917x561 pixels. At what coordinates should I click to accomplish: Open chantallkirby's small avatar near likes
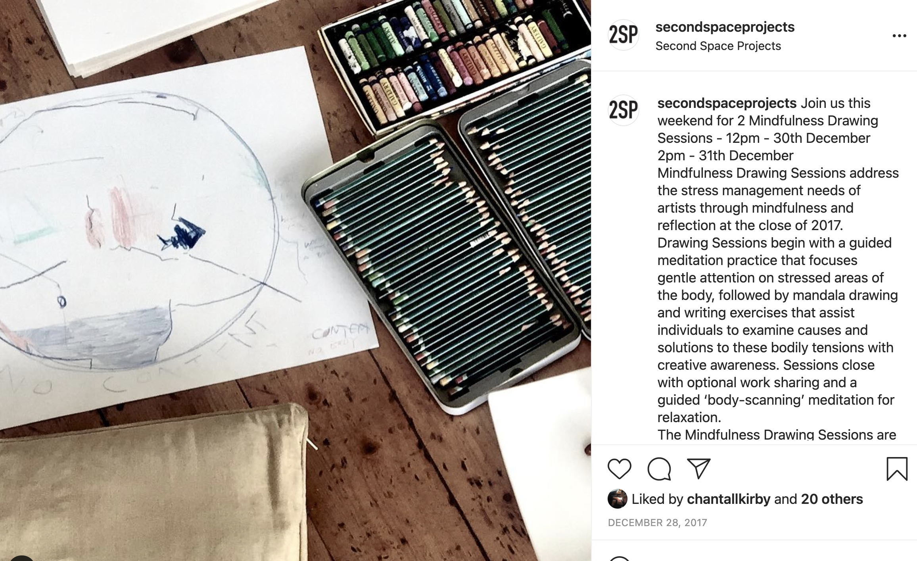point(617,499)
